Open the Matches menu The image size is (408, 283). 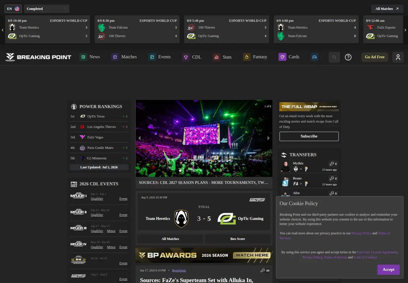(124, 57)
